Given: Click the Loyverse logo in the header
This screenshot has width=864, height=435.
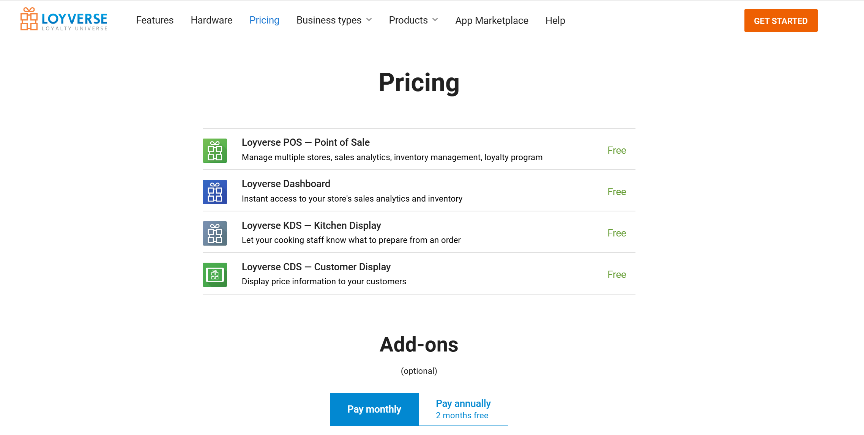Looking at the screenshot, I should 64,19.
